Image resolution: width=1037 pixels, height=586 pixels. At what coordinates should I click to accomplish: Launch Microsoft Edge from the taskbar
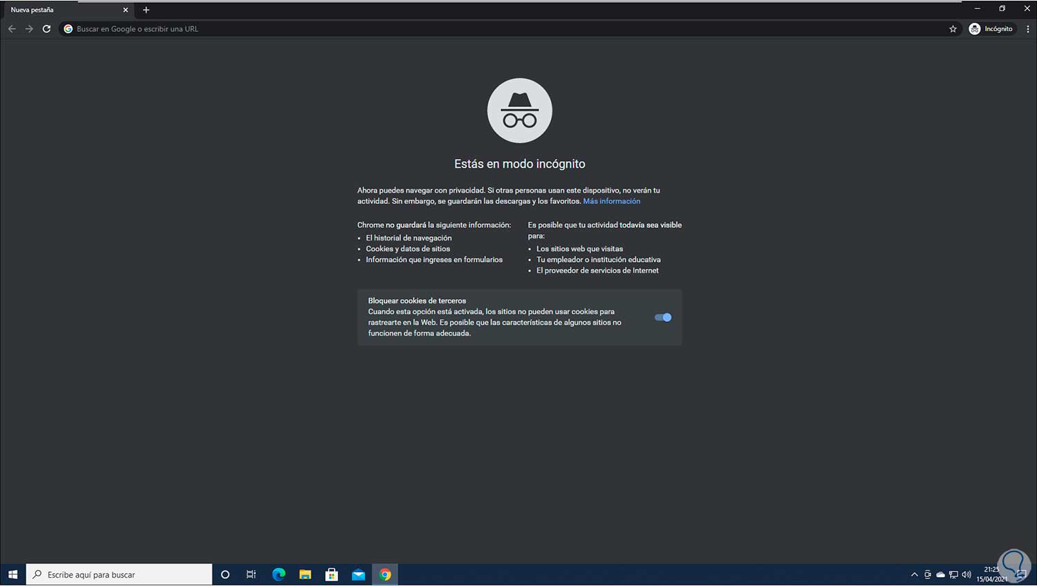point(279,574)
